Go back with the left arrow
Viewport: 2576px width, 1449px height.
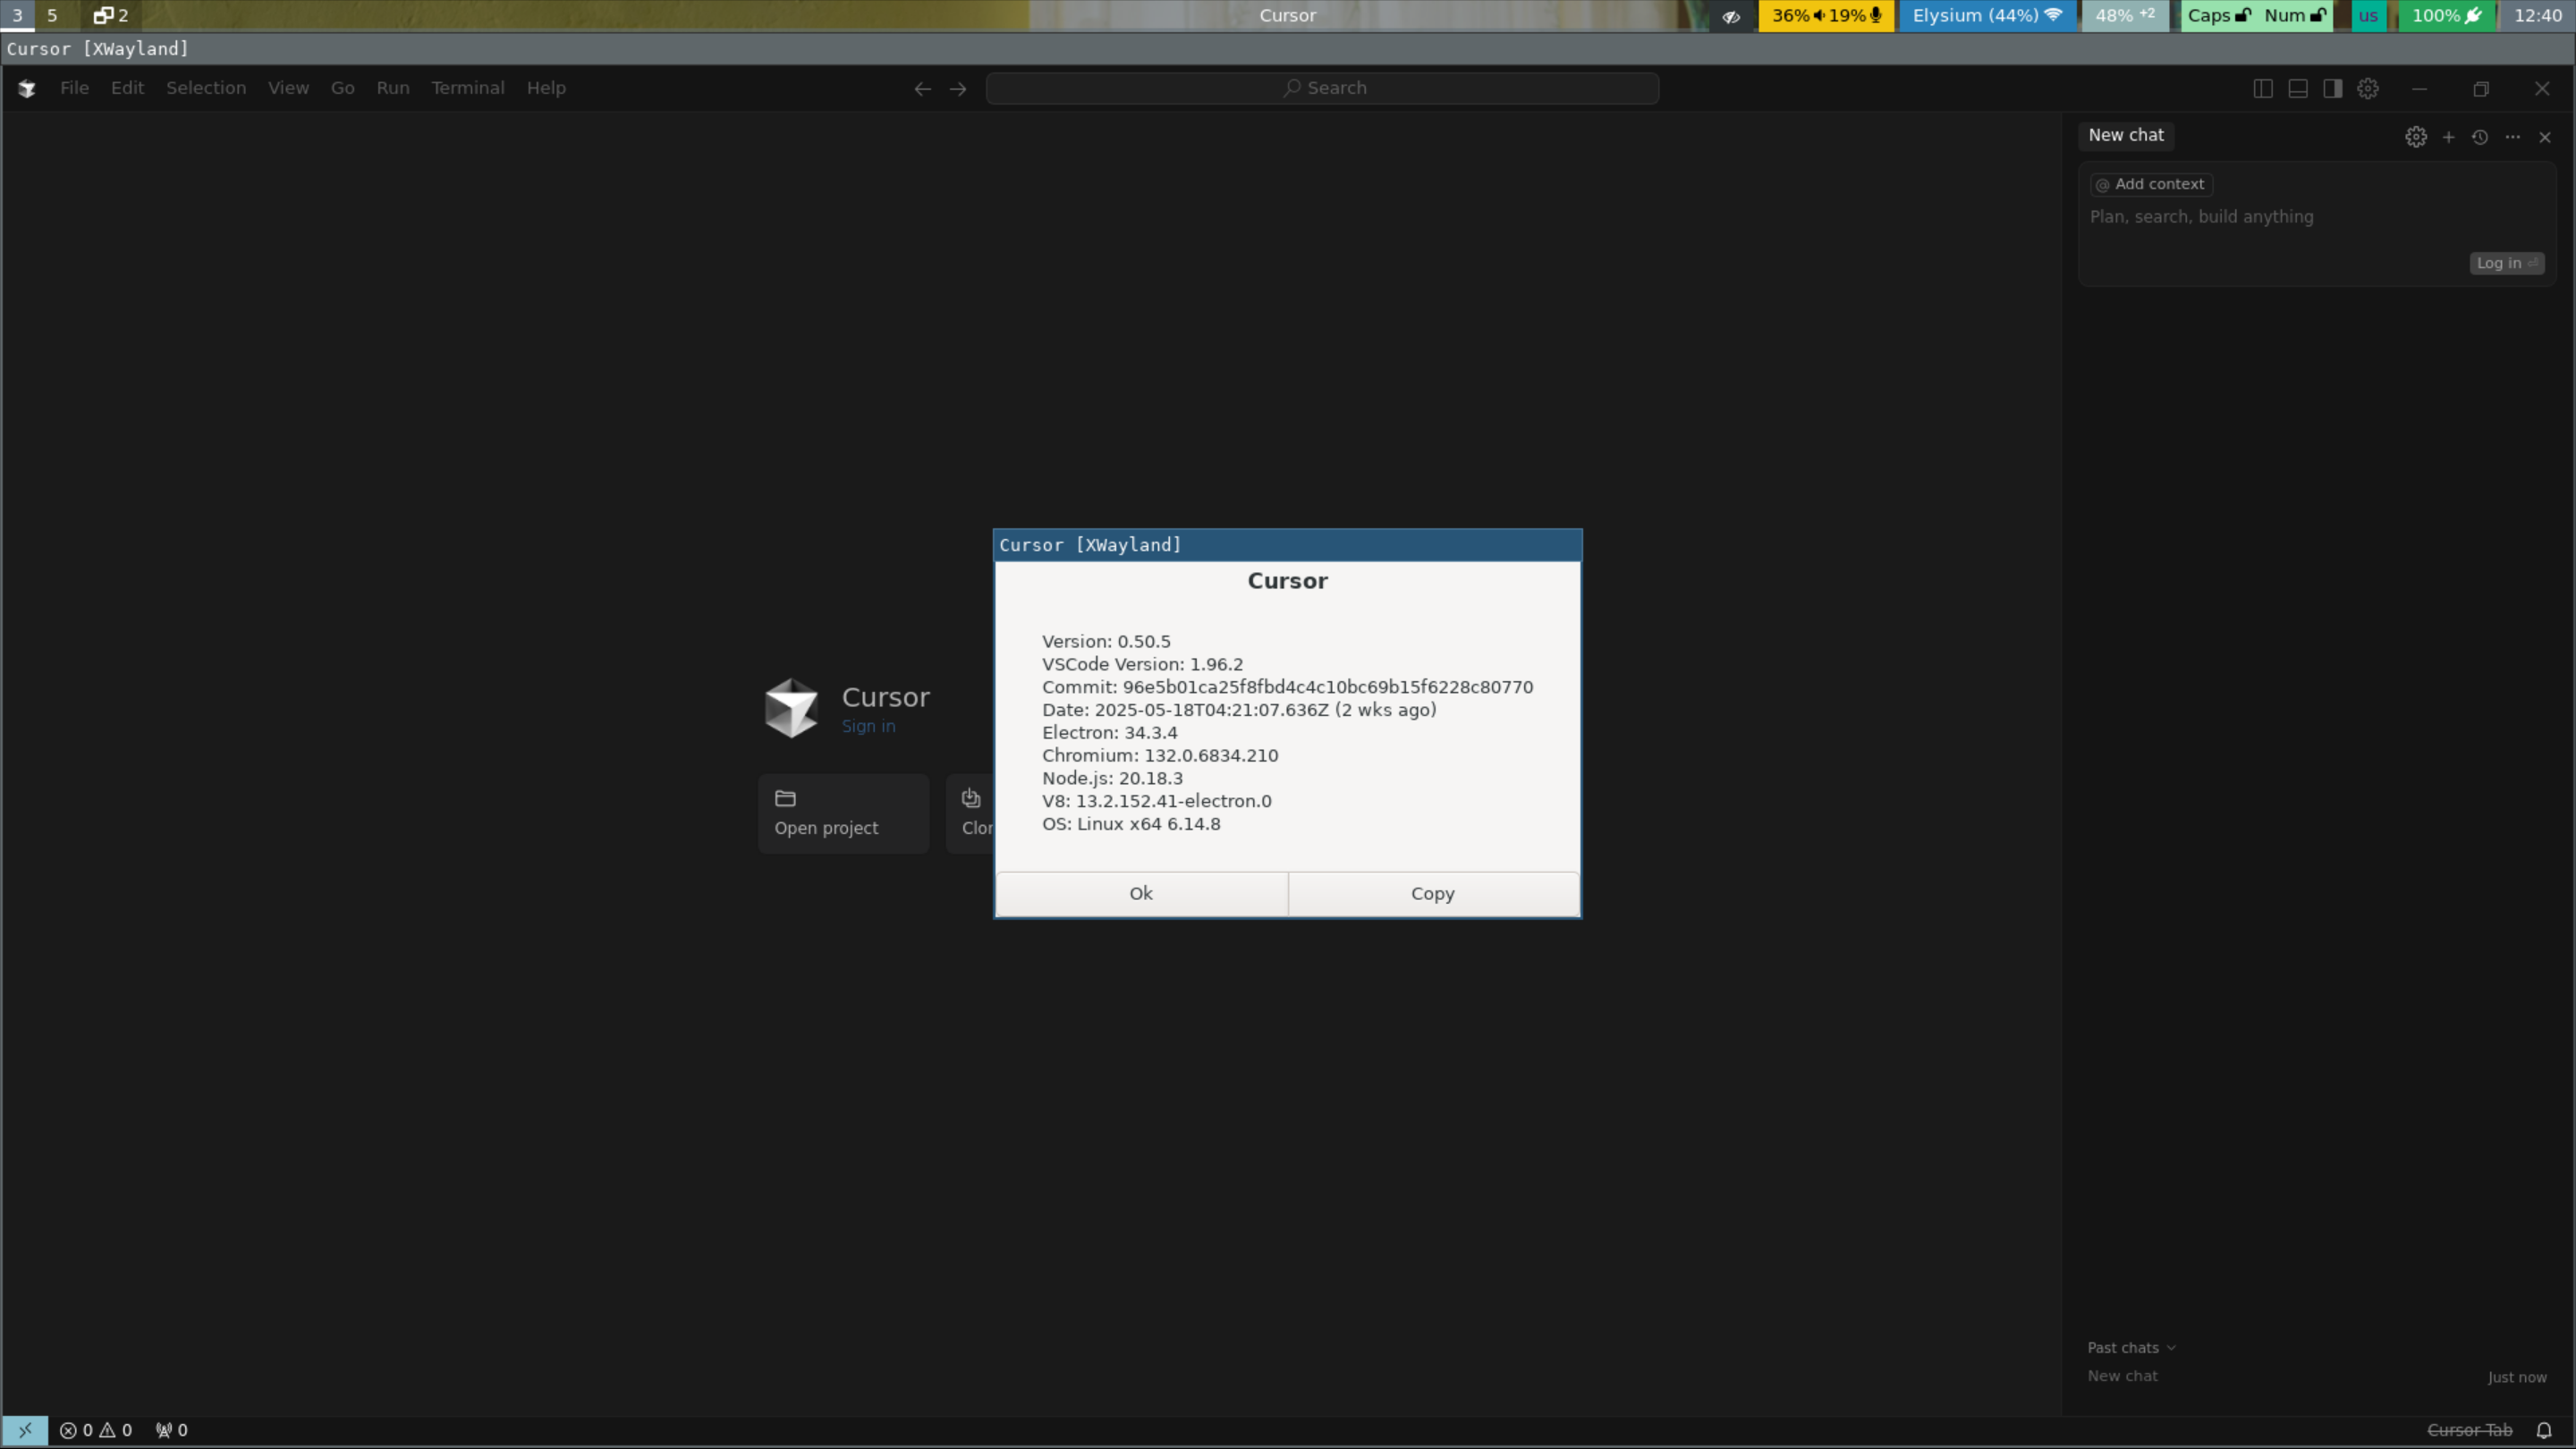point(922,88)
